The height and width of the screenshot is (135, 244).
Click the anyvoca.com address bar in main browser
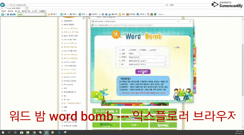pyautogui.click(x=87, y=5)
